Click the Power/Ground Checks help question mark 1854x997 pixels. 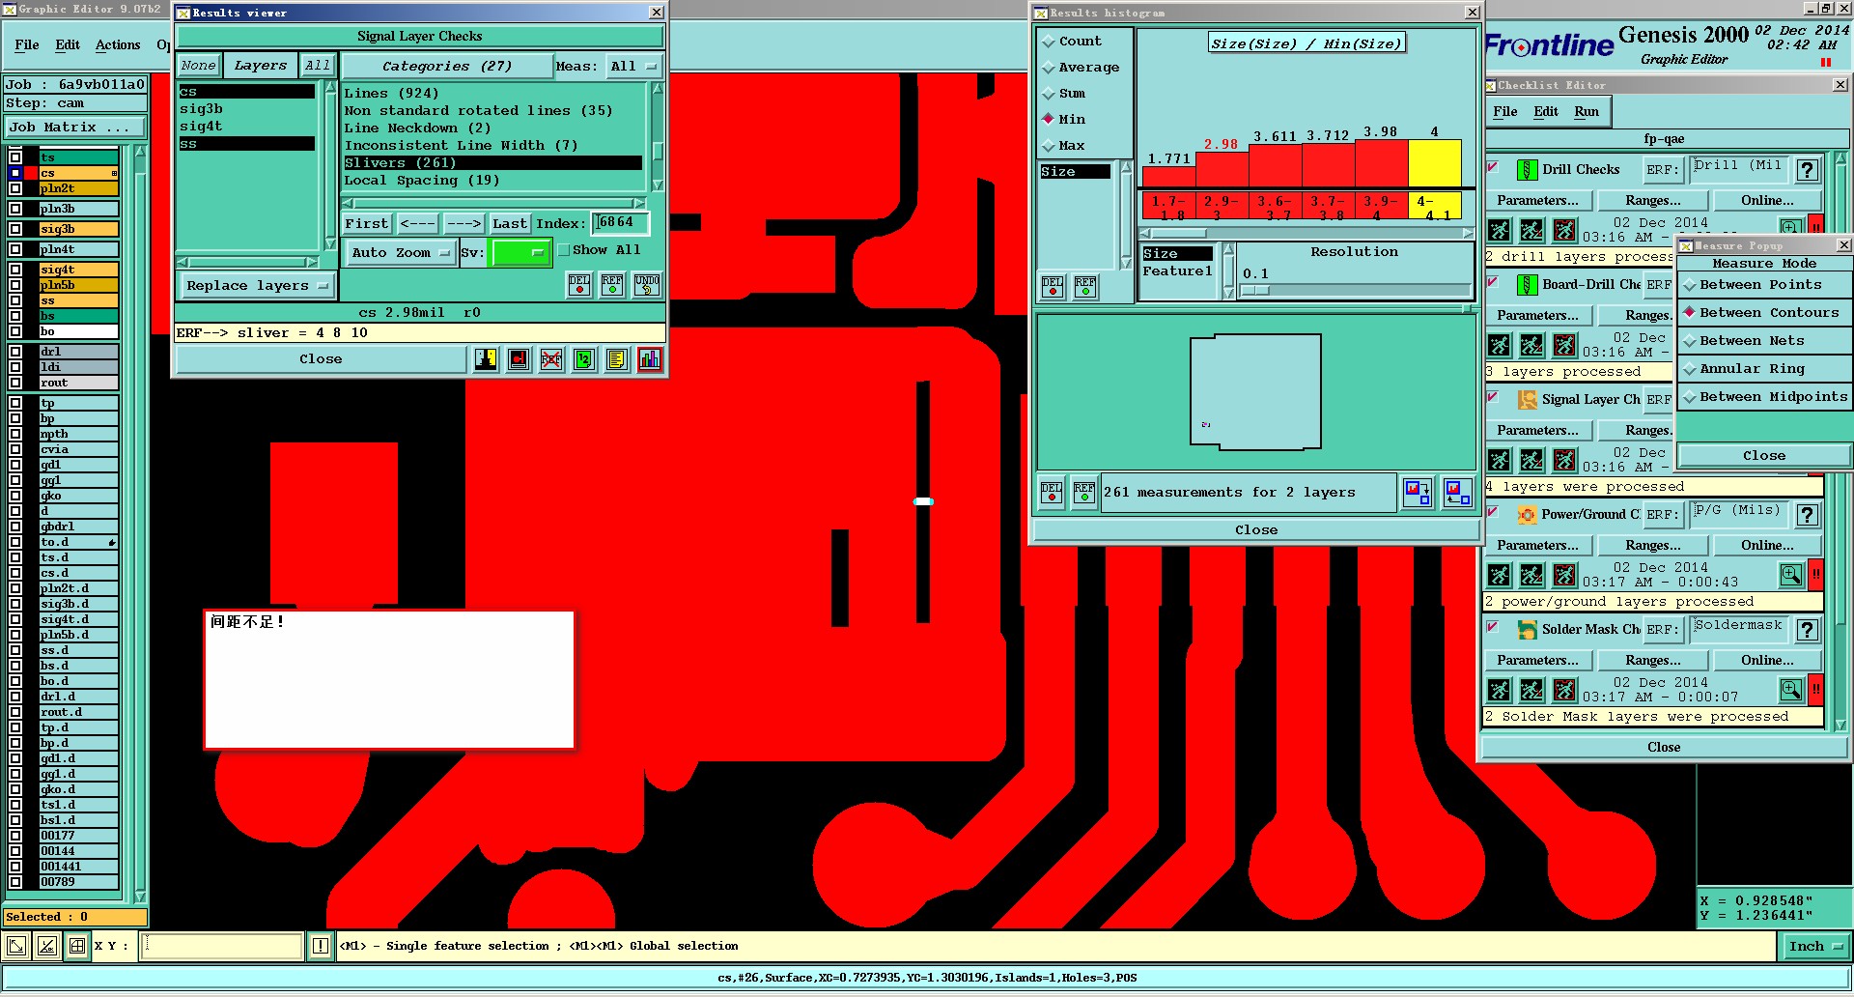point(1808,515)
